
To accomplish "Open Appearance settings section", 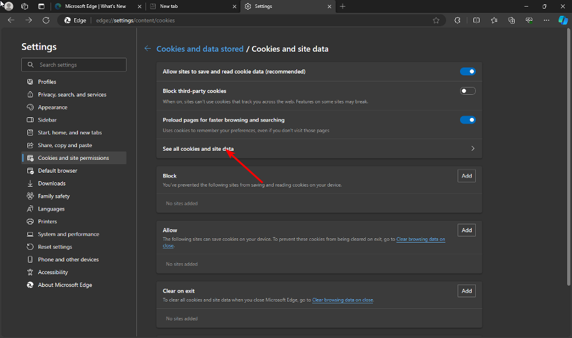I will 74,107.
